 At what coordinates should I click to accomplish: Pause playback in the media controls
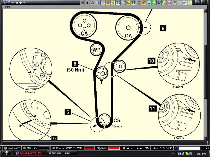(x=134, y=148)
